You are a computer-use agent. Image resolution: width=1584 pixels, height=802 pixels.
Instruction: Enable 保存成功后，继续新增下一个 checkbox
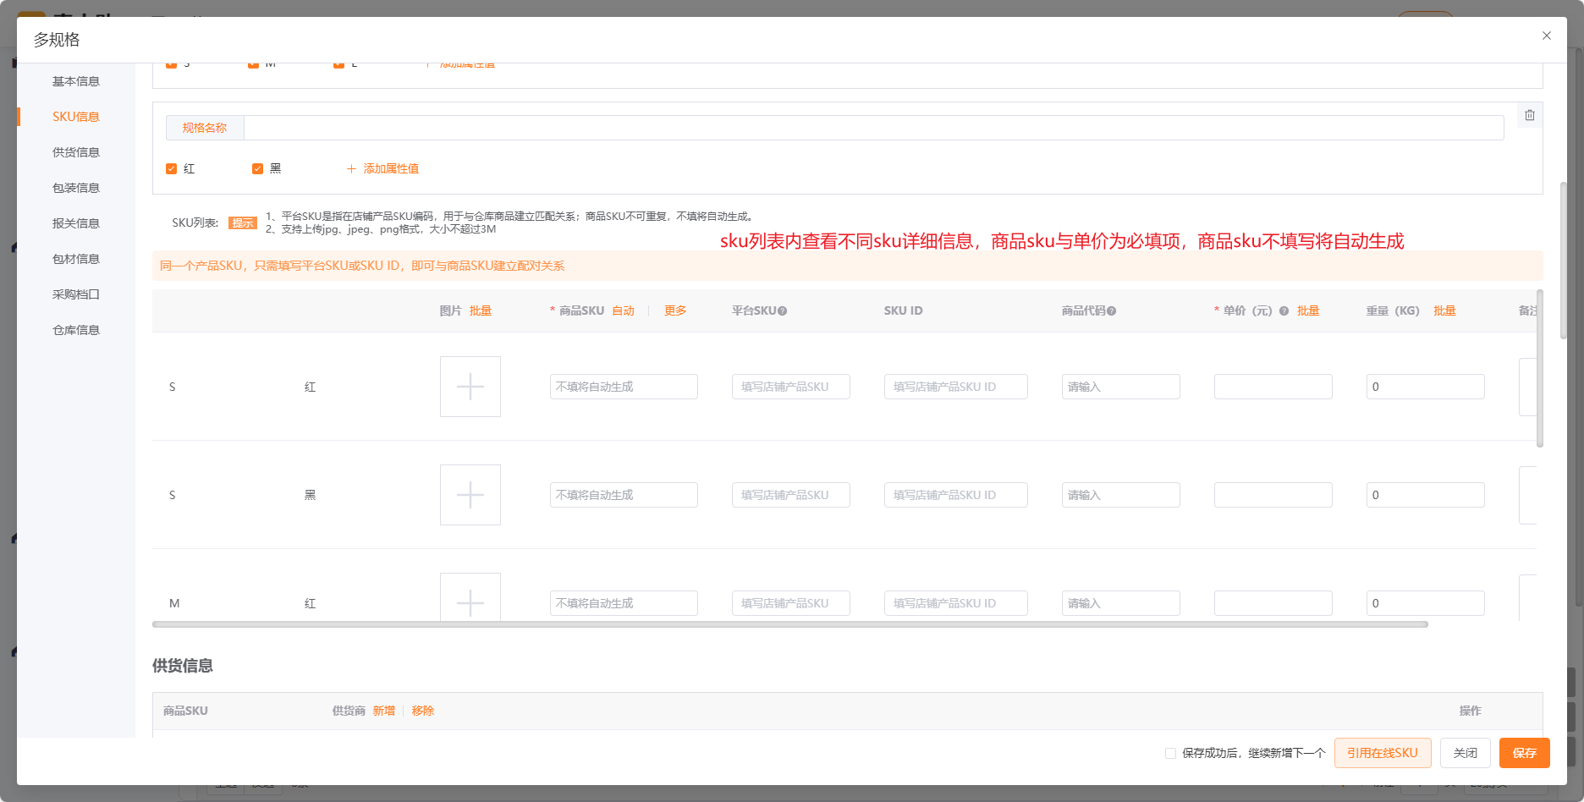[x=1170, y=753]
